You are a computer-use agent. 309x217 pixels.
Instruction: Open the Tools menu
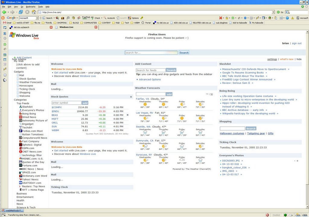click(40, 7)
